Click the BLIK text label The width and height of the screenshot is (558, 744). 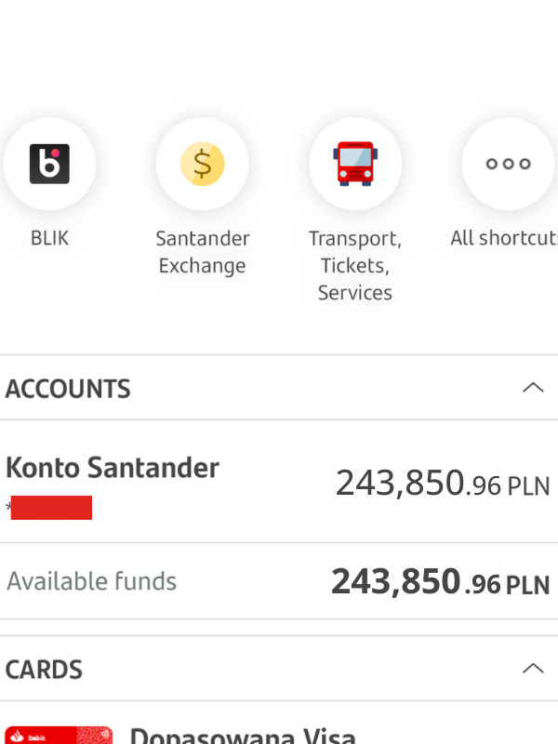point(49,238)
